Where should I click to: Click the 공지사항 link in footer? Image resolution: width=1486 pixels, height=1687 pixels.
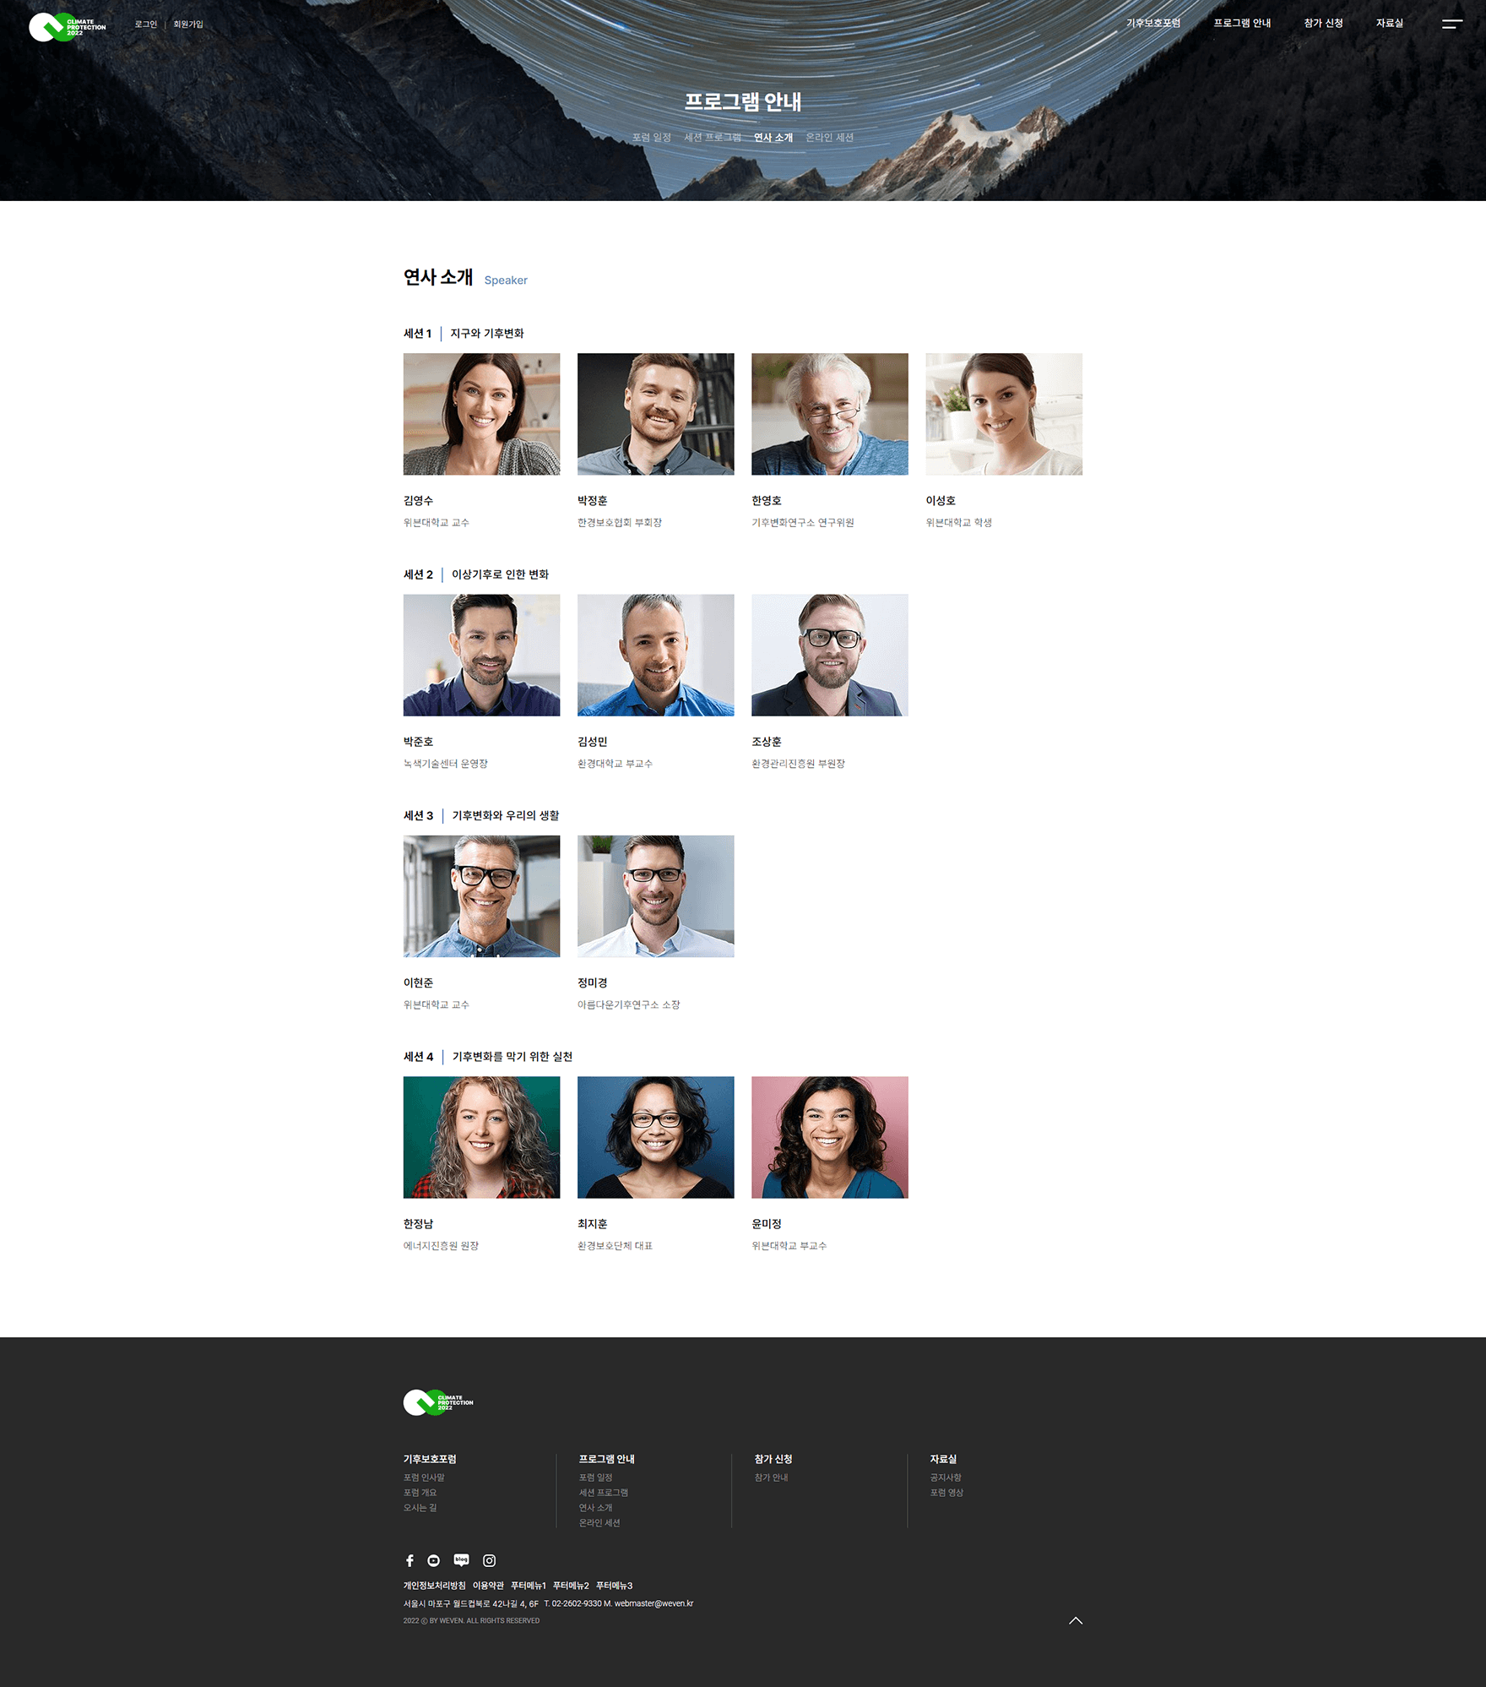tap(945, 1477)
